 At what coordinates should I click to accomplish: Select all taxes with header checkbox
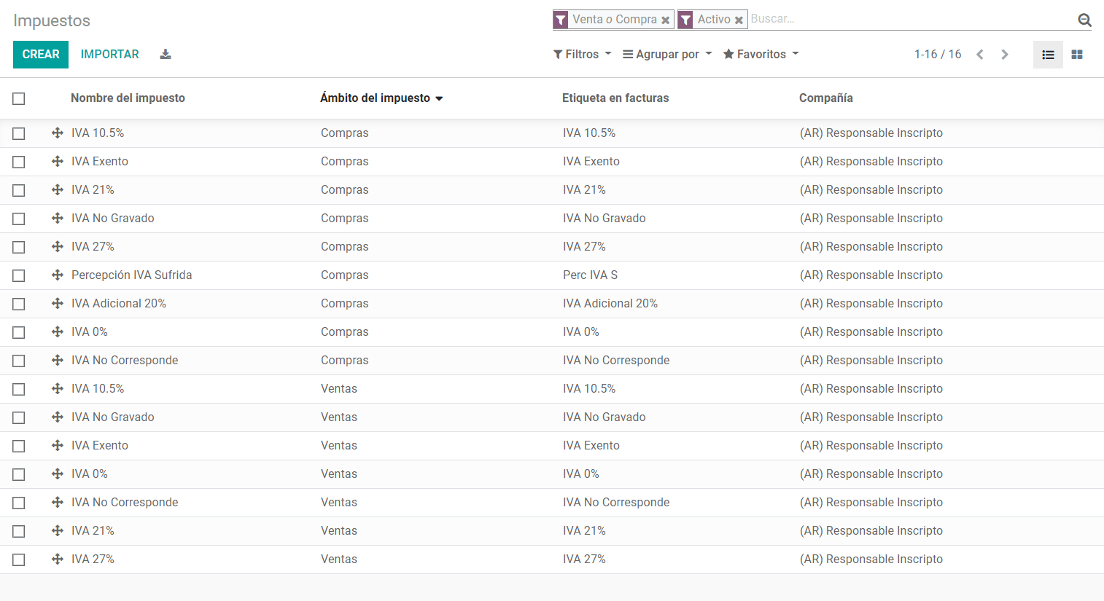pyautogui.click(x=19, y=98)
